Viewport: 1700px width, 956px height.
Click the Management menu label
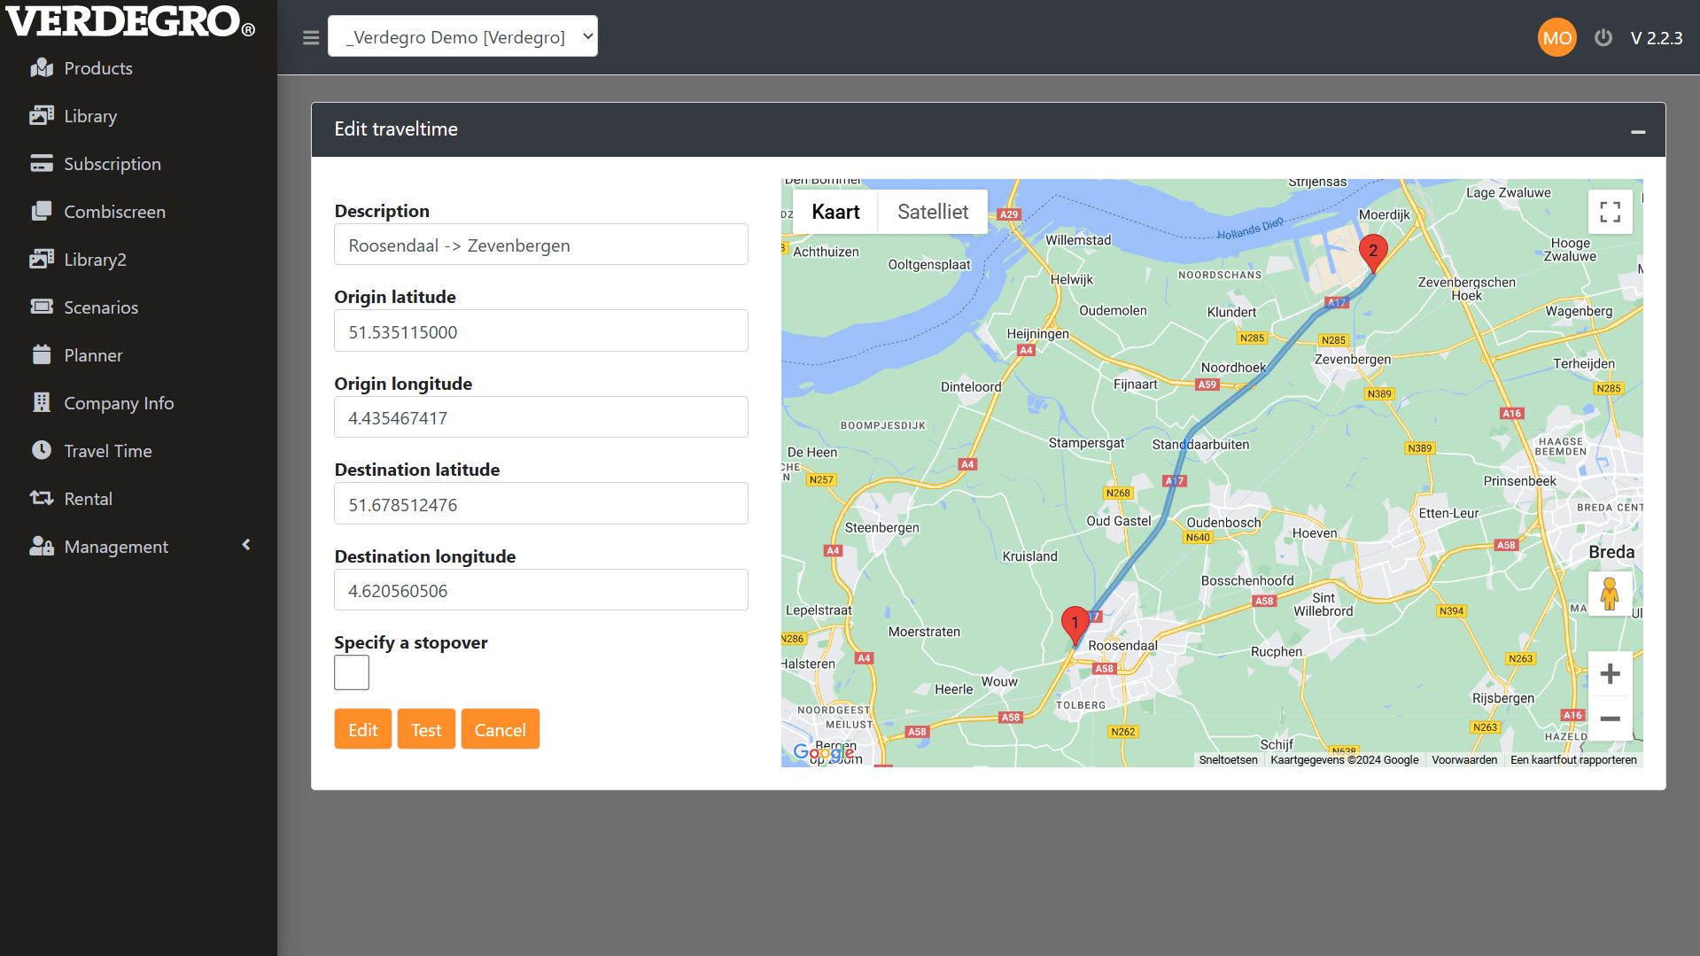pyautogui.click(x=116, y=547)
